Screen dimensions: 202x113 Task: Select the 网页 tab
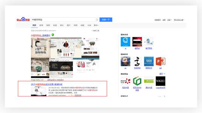point(34,25)
